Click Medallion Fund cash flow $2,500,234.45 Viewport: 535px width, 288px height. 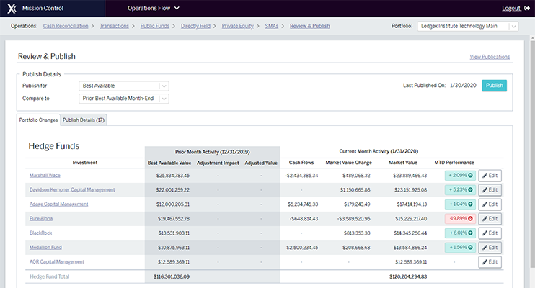(x=302, y=248)
